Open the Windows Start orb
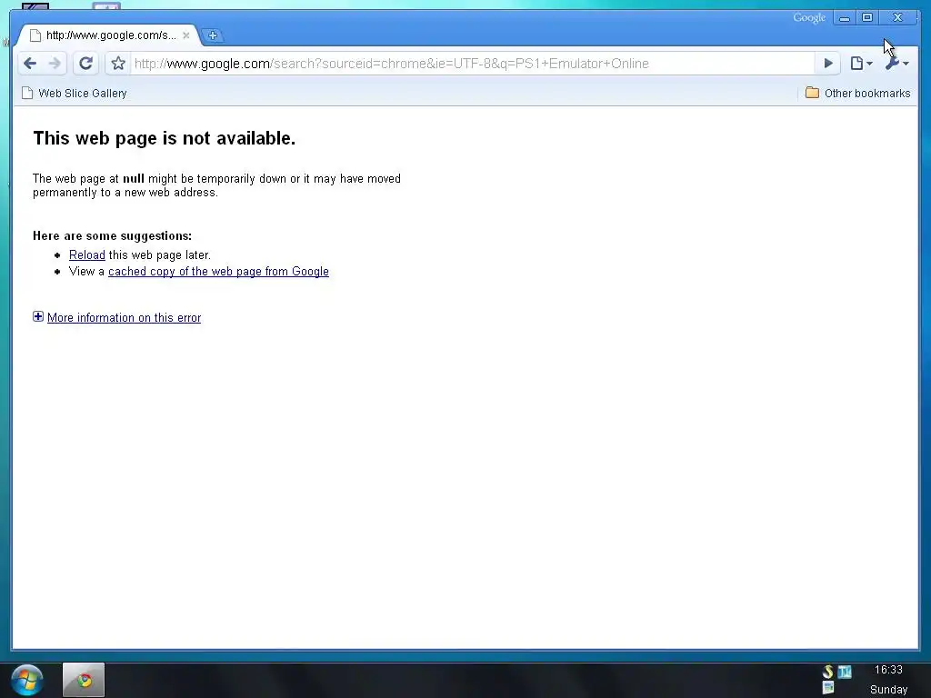931x698 pixels. (27, 680)
